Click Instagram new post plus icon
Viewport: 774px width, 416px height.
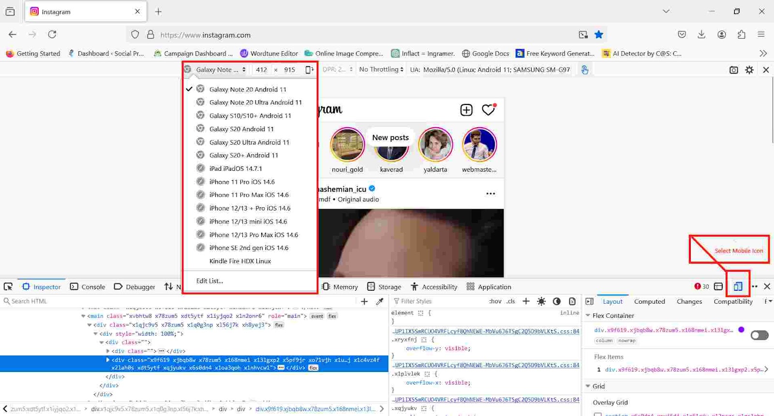466,110
